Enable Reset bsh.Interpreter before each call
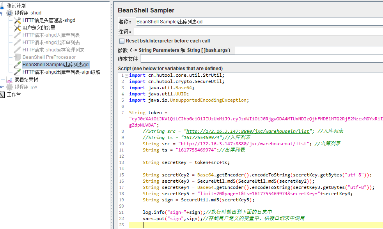Screen dimensions: 383x229 click(x=122, y=41)
